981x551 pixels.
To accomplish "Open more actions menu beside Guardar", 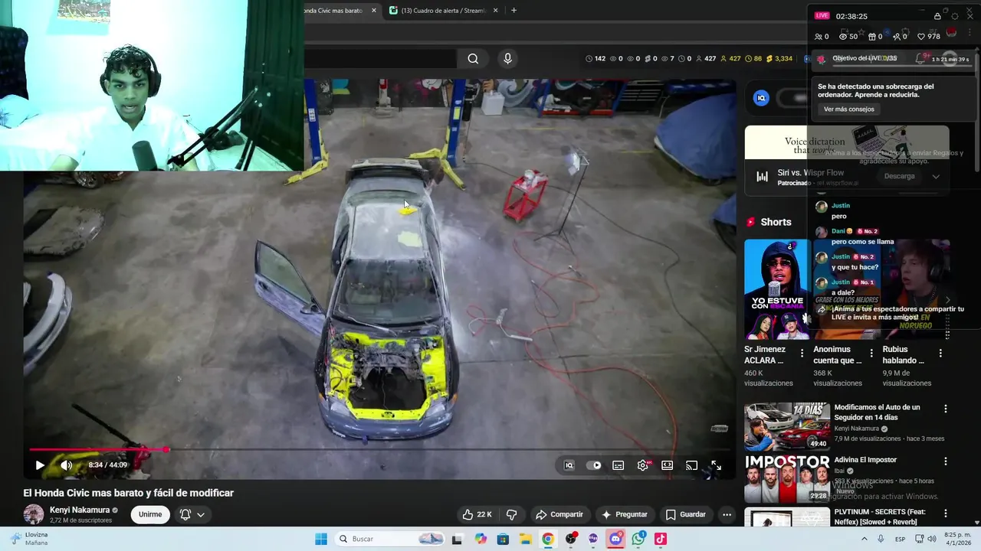I will (x=727, y=514).
